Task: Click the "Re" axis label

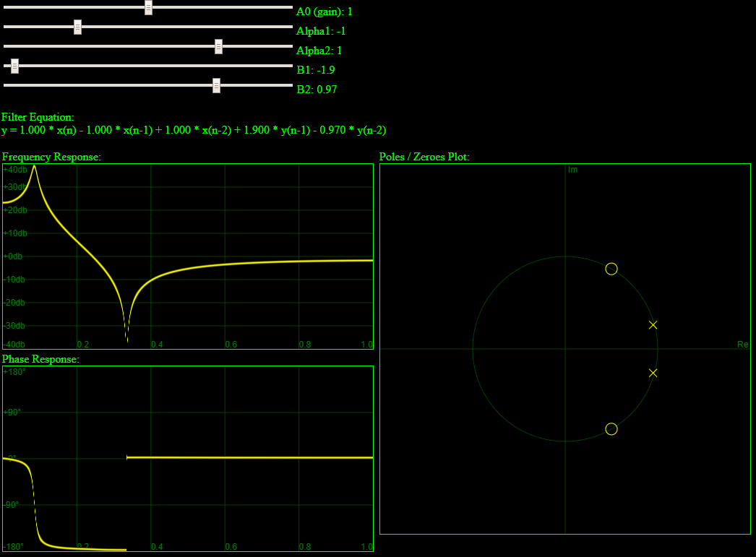Action: pyautogui.click(x=742, y=345)
